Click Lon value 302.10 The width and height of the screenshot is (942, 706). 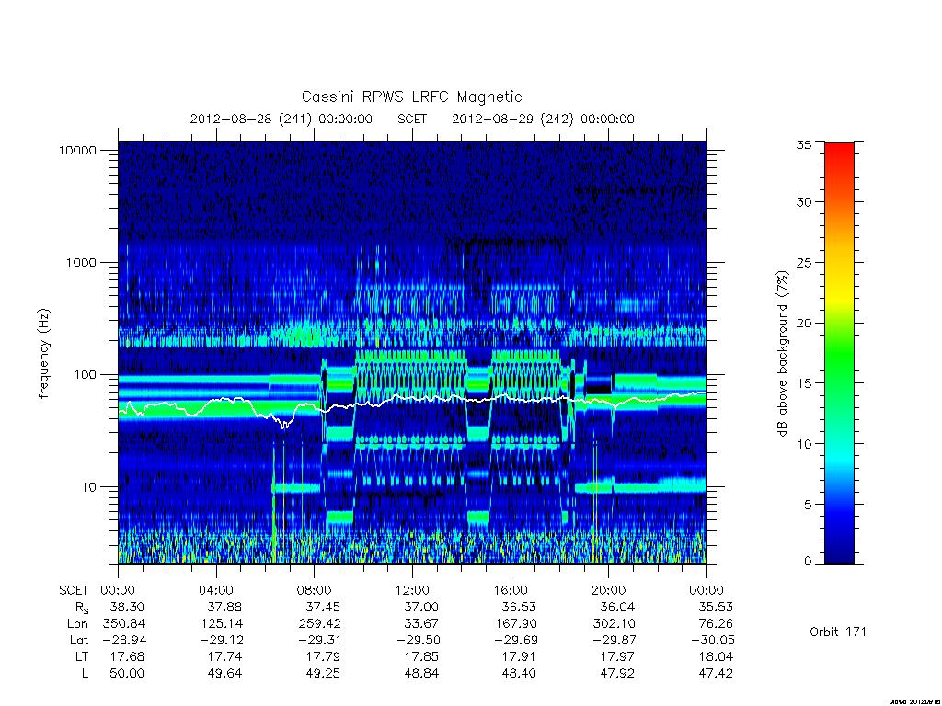(614, 624)
